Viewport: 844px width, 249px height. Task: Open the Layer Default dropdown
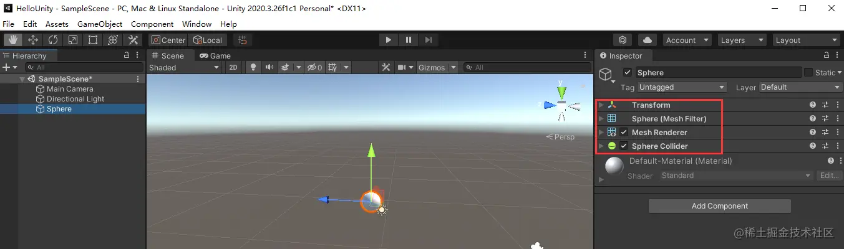[x=799, y=87]
